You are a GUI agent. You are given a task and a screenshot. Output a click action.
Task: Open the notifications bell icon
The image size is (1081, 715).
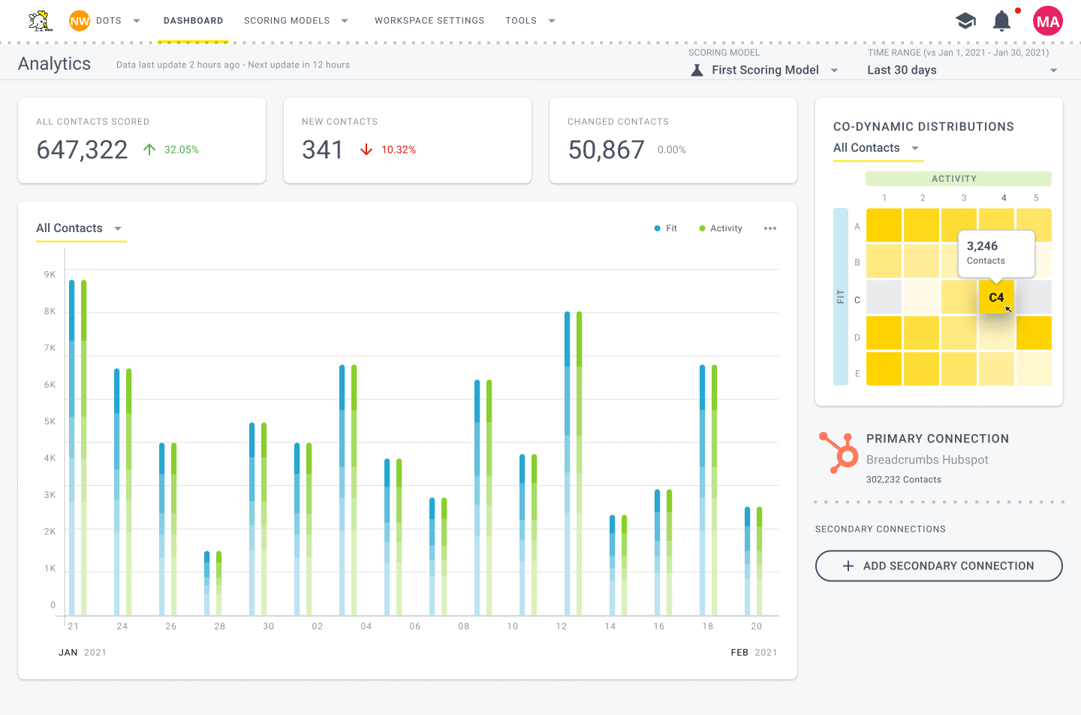tap(1002, 21)
